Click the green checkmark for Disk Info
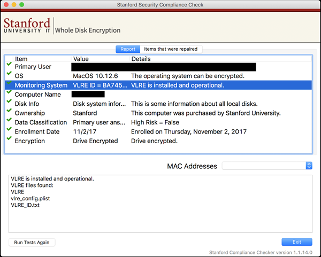Screen dimensions: 321x257 [9, 102]
